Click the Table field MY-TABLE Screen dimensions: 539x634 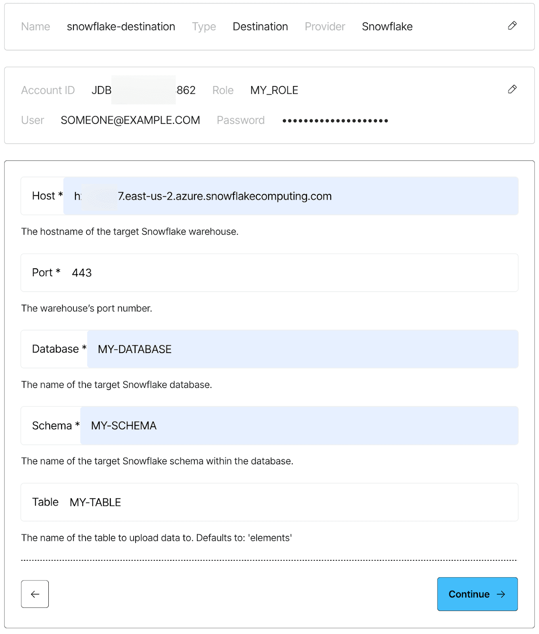coord(269,502)
